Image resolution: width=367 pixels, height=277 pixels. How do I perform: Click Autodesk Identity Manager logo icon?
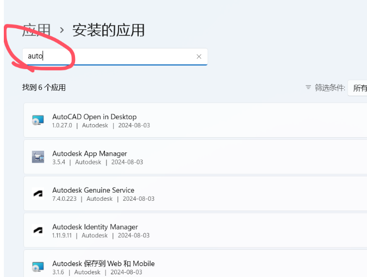pyautogui.click(x=38, y=230)
